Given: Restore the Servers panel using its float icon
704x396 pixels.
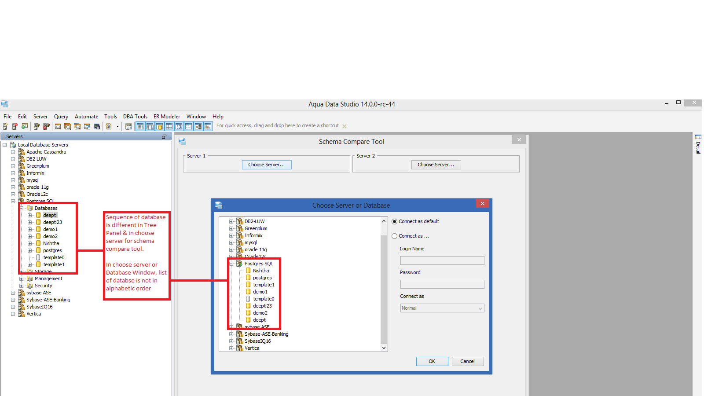Looking at the screenshot, I should pyautogui.click(x=164, y=137).
